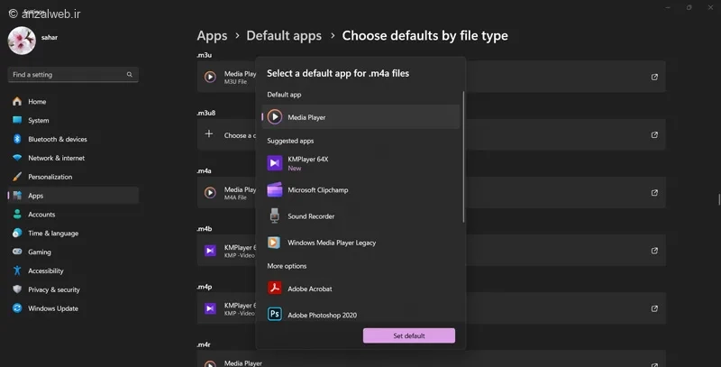The width and height of the screenshot is (721, 367).
Task: Choose KMPlayer 64X from suggested apps
Action: click(x=360, y=163)
